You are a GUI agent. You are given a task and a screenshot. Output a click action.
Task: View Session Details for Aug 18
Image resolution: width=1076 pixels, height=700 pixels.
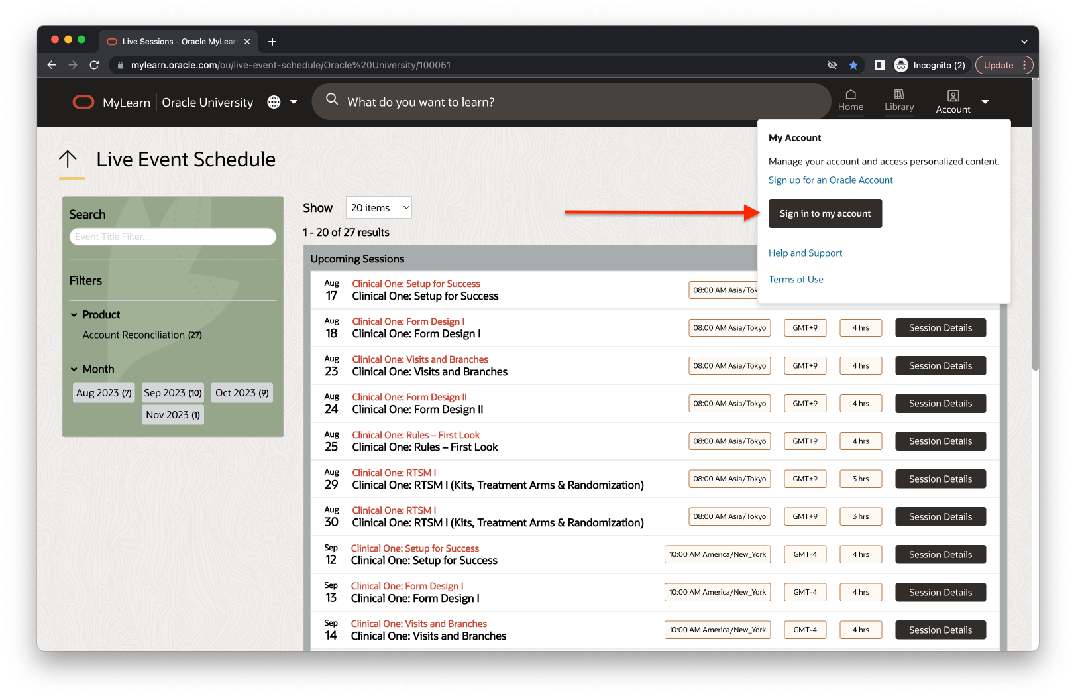pos(940,328)
